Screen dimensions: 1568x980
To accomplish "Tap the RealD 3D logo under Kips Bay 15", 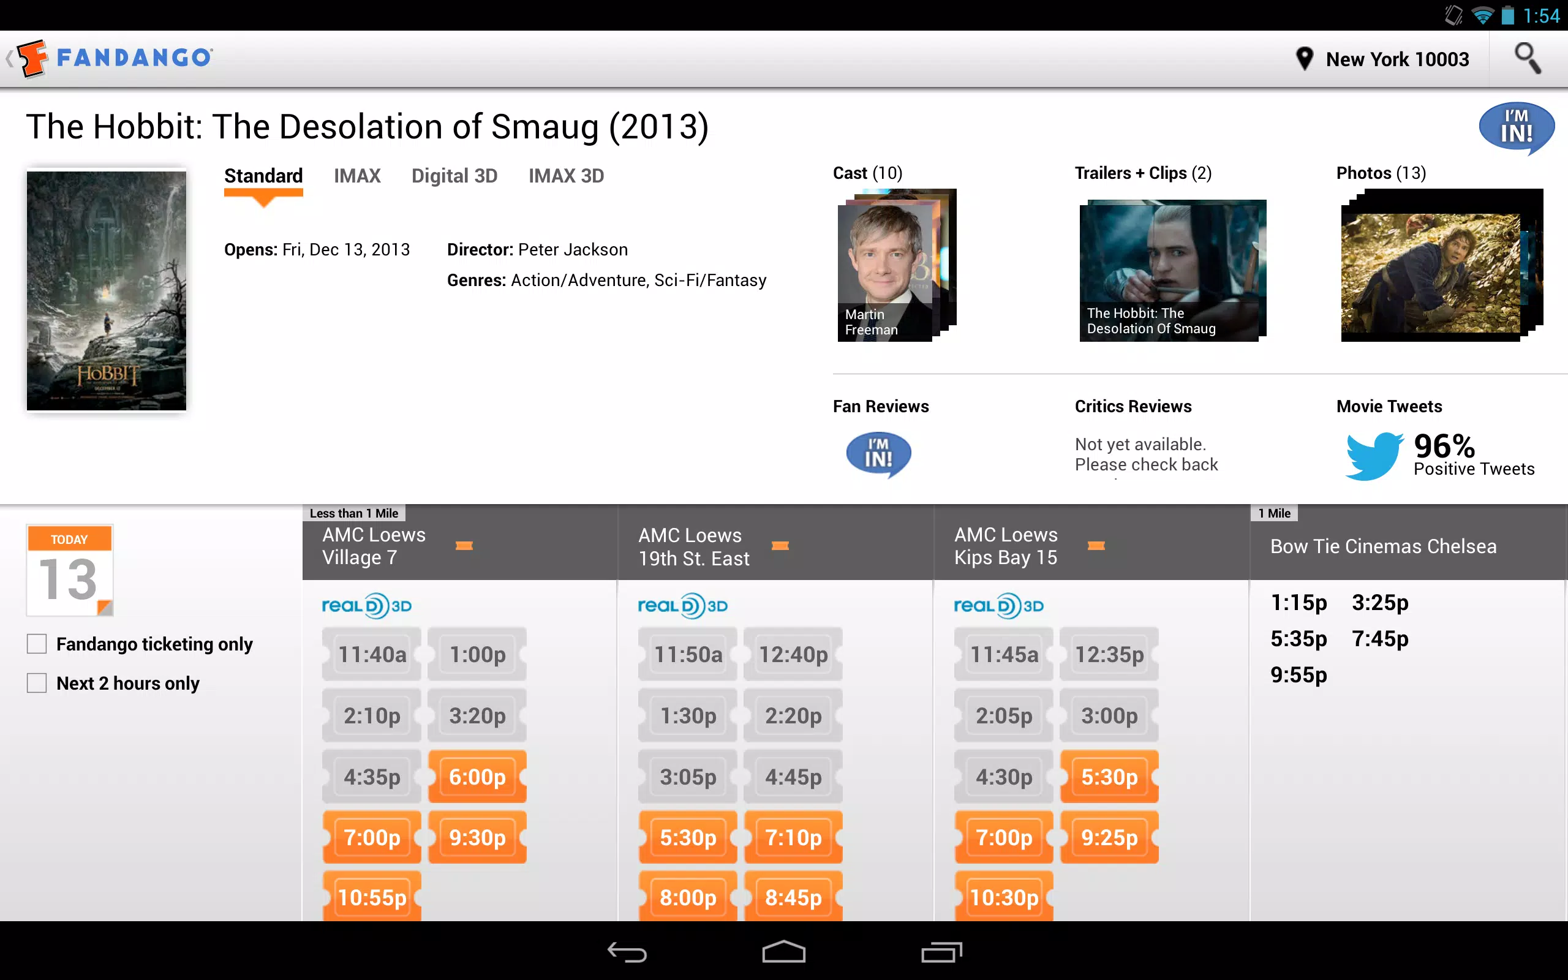I will tap(998, 606).
